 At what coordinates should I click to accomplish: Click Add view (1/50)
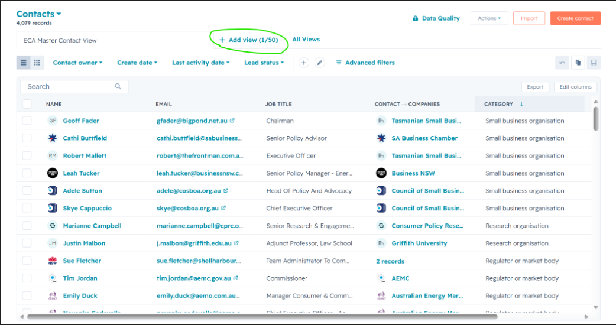[249, 40]
